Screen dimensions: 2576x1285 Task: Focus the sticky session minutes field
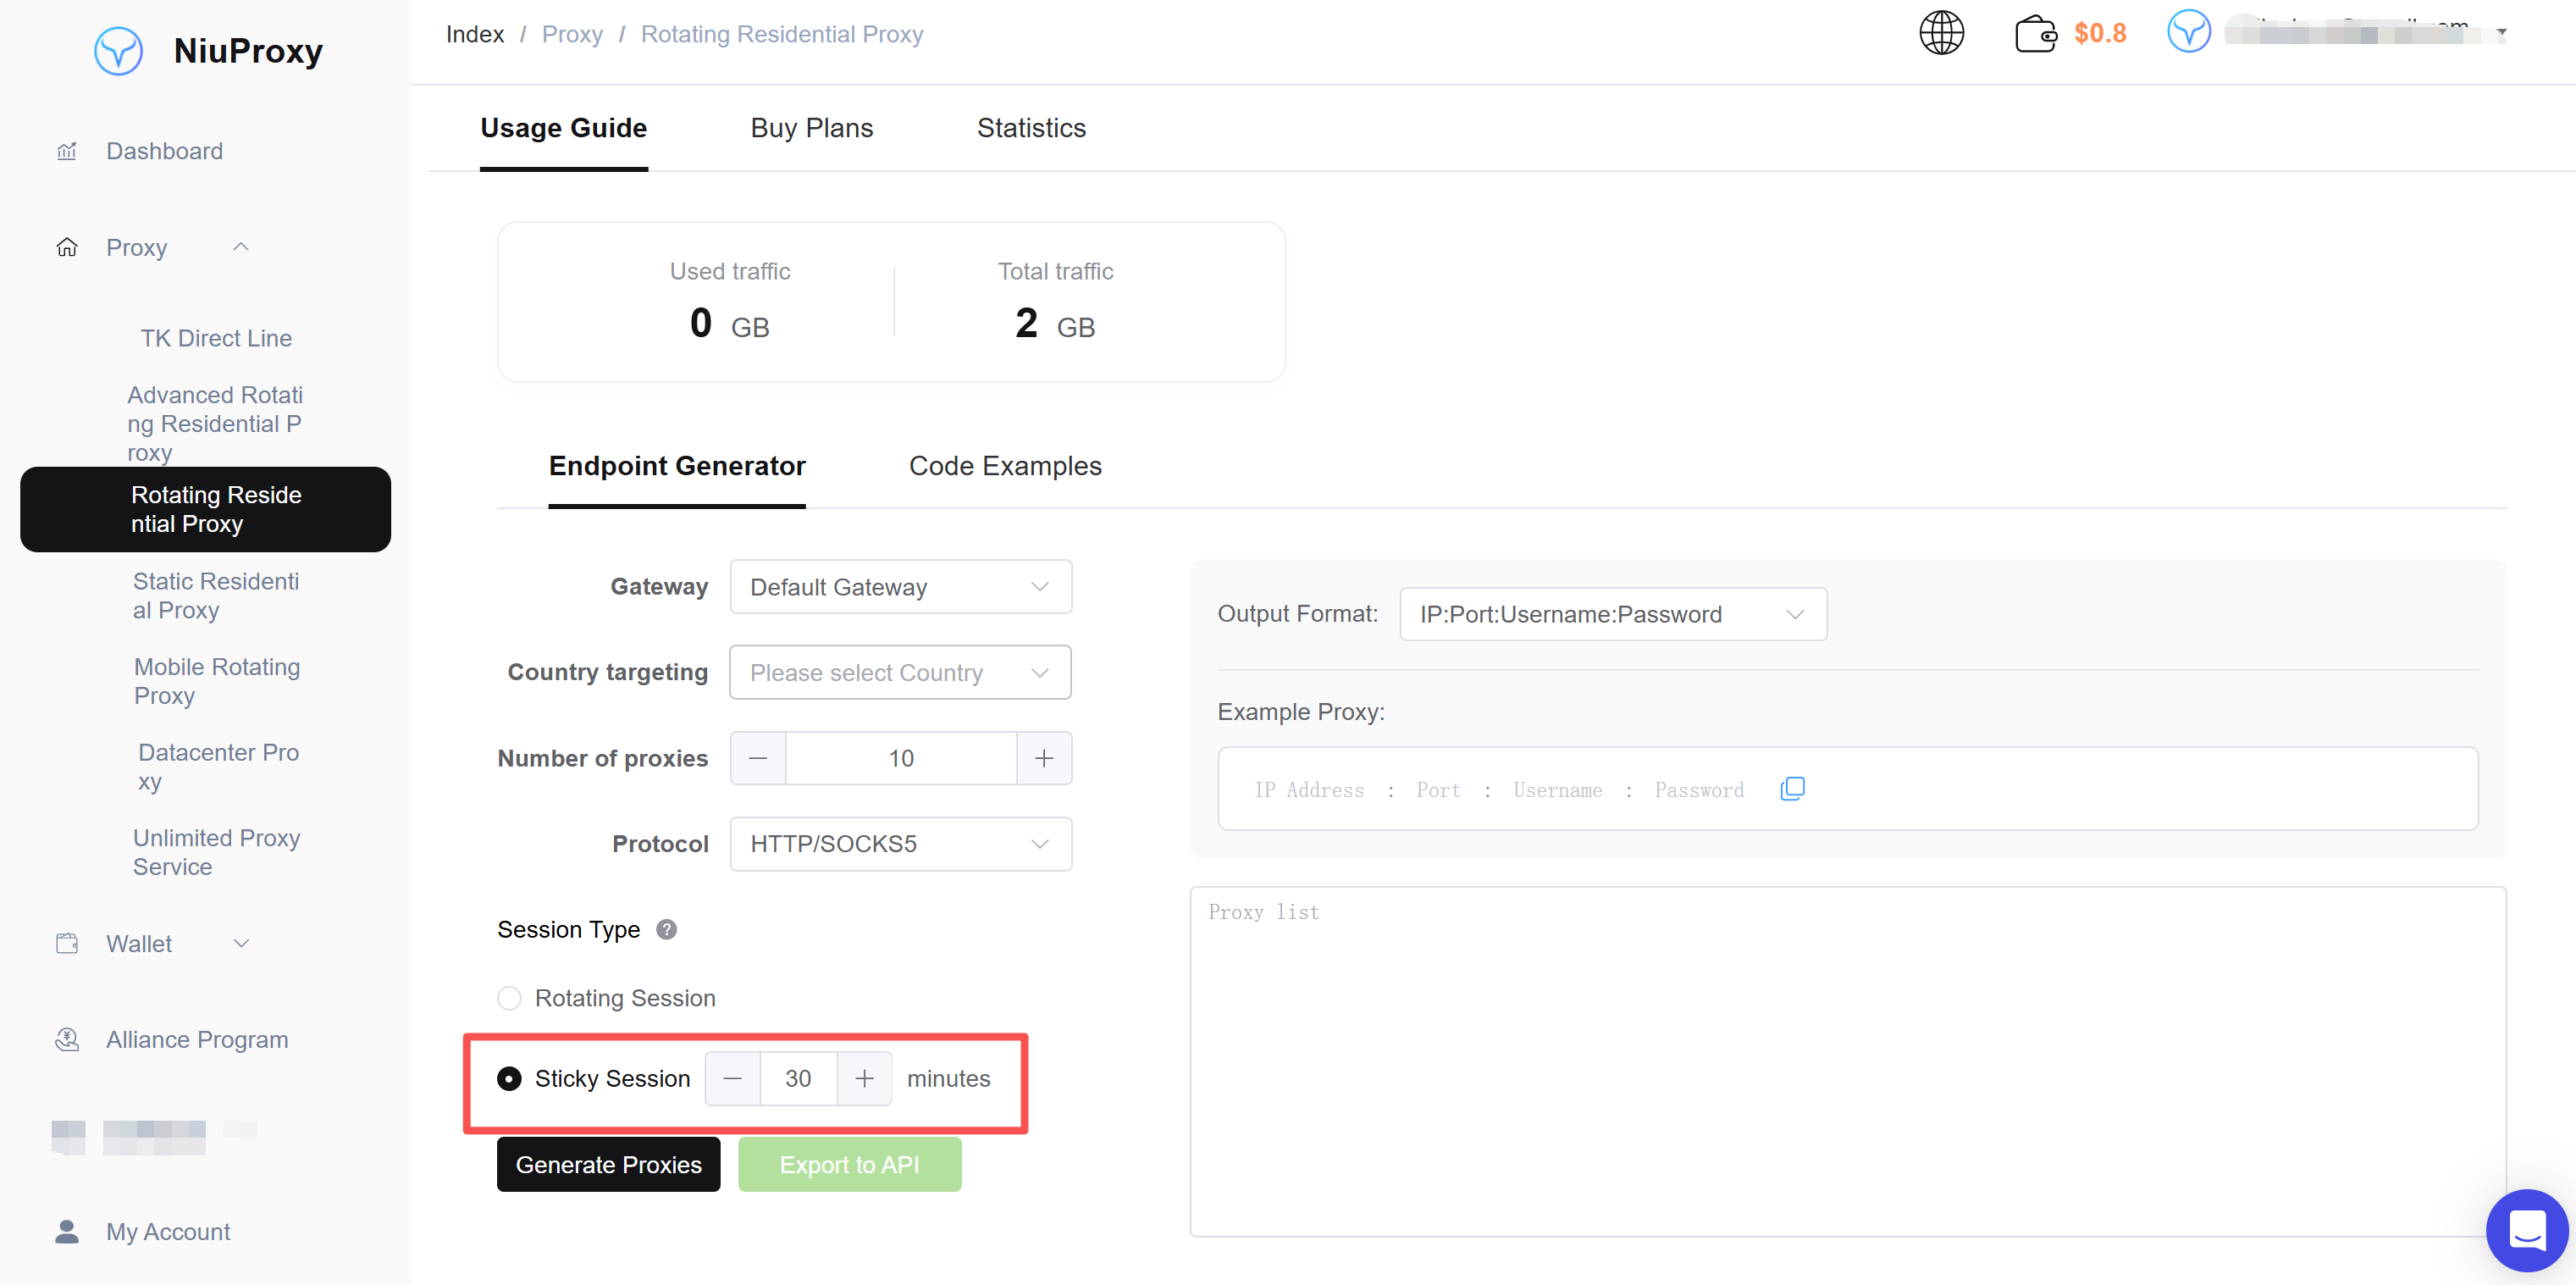point(798,1078)
